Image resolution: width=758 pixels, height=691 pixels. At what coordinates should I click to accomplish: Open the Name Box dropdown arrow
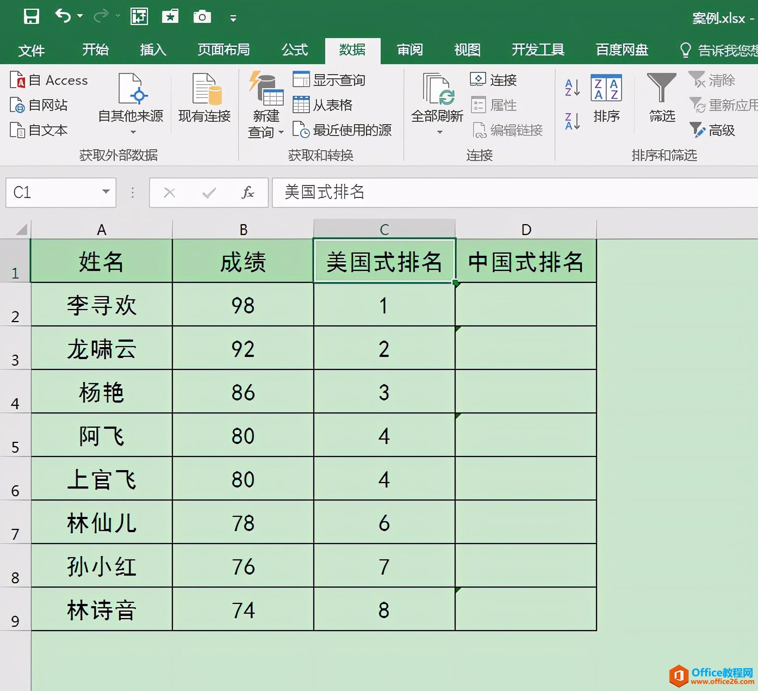pos(106,192)
